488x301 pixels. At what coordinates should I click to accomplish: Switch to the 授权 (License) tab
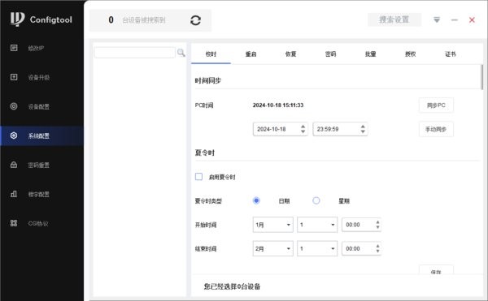click(x=410, y=54)
